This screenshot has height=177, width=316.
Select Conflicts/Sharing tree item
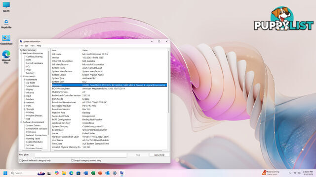click(34, 57)
